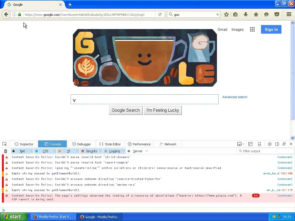View the secure connection padlock icon
The width and height of the screenshot is (295, 221).
[20, 14]
